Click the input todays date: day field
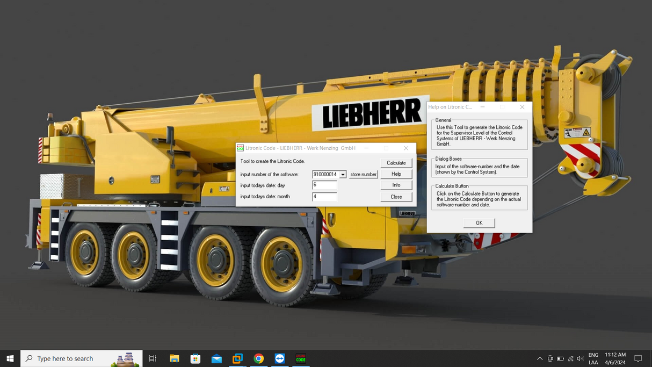652x367 pixels. tap(324, 185)
